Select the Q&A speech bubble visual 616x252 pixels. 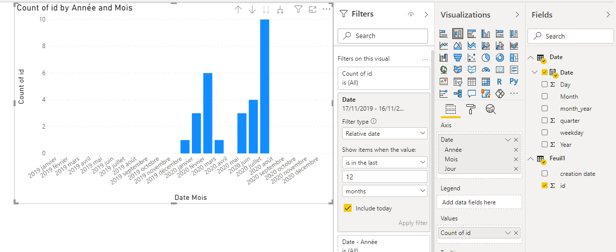[x=472, y=94]
